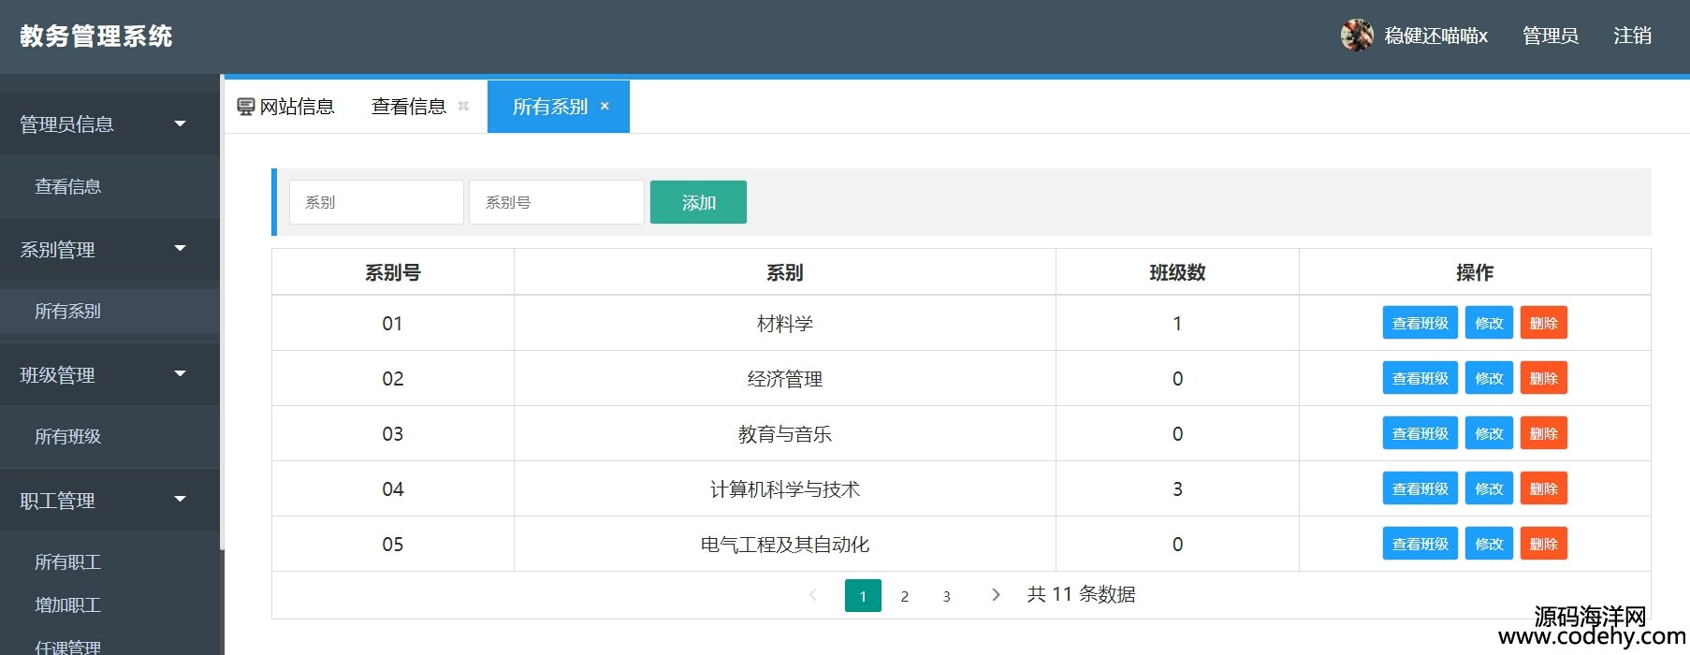Click the 系别号 column header
Viewport: 1690px width, 655px height.
(x=393, y=272)
